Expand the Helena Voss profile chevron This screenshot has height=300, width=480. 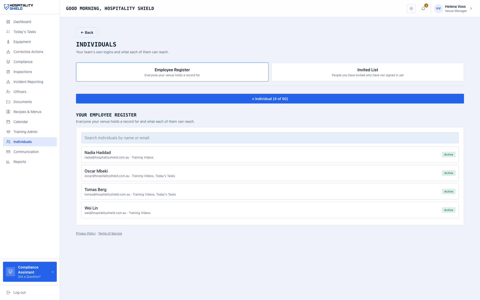(x=471, y=8)
